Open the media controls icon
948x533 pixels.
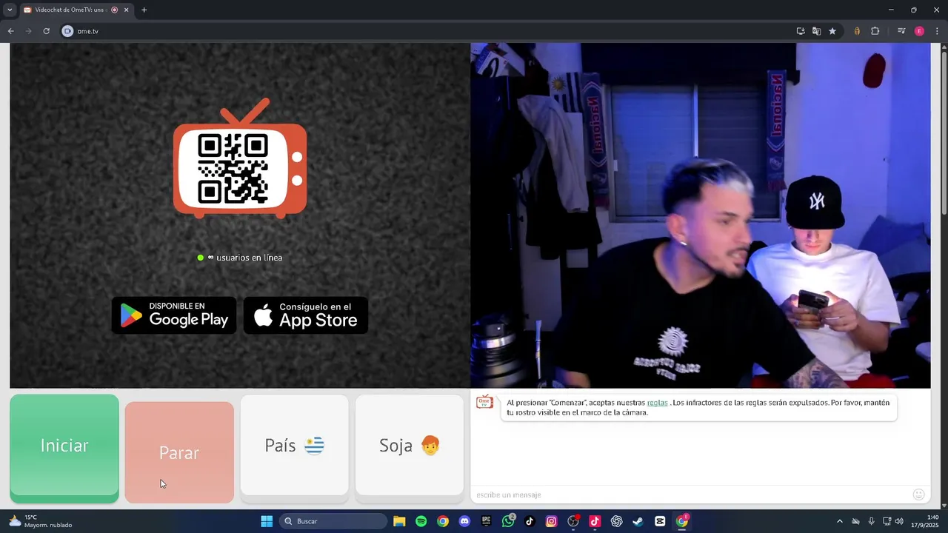(x=901, y=31)
